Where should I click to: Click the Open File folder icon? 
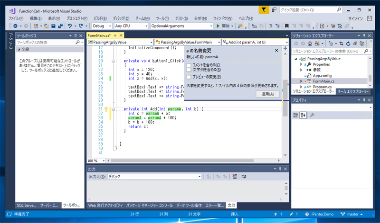pyautogui.click(x=47, y=26)
